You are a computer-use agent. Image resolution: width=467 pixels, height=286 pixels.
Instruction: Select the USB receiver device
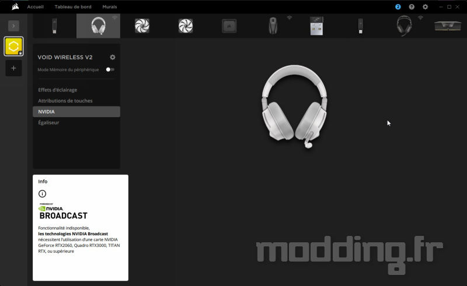point(316,26)
